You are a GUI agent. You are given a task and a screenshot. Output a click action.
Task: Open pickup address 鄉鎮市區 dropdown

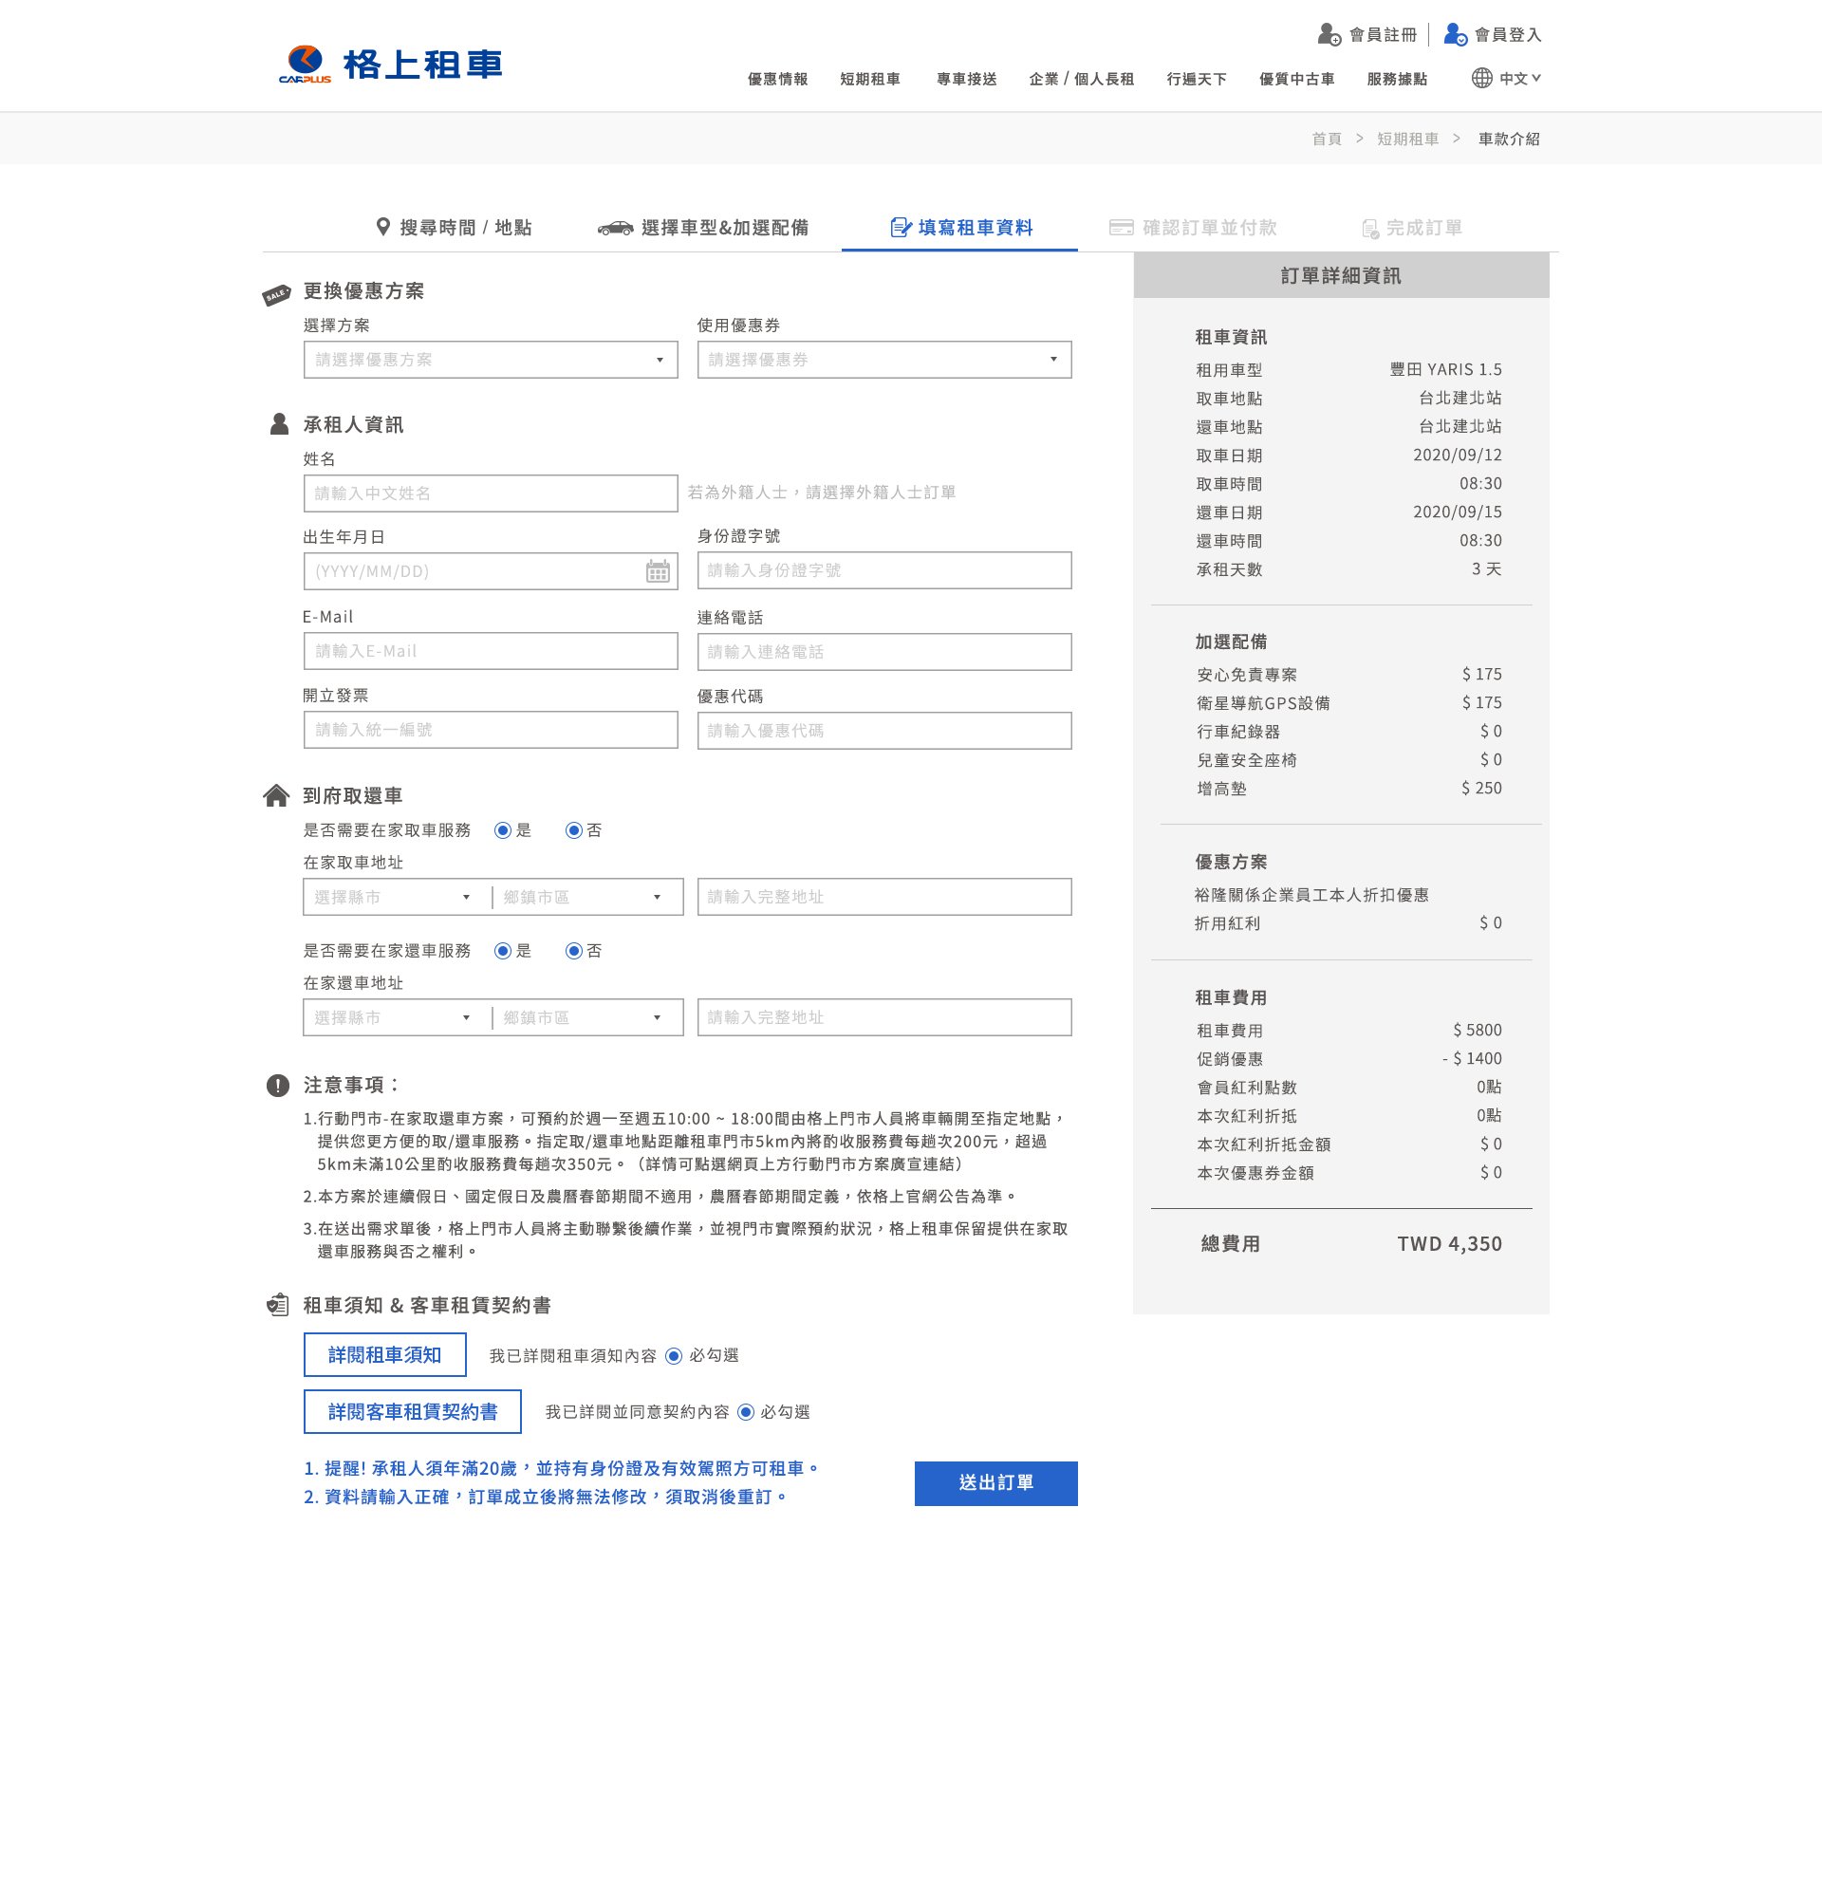(587, 898)
